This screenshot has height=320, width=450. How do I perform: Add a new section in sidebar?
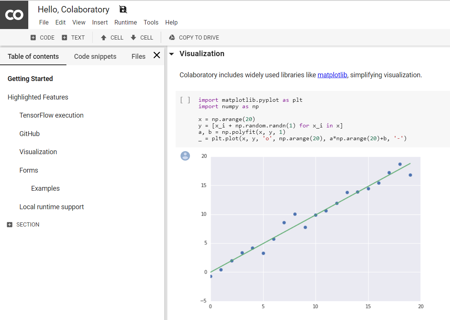click(x=23, y=225)
